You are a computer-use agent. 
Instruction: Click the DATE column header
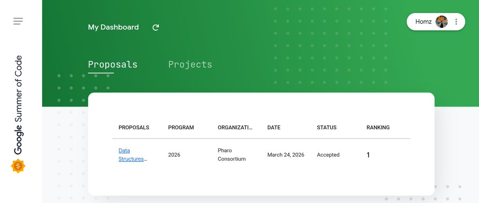coord(274,128)
